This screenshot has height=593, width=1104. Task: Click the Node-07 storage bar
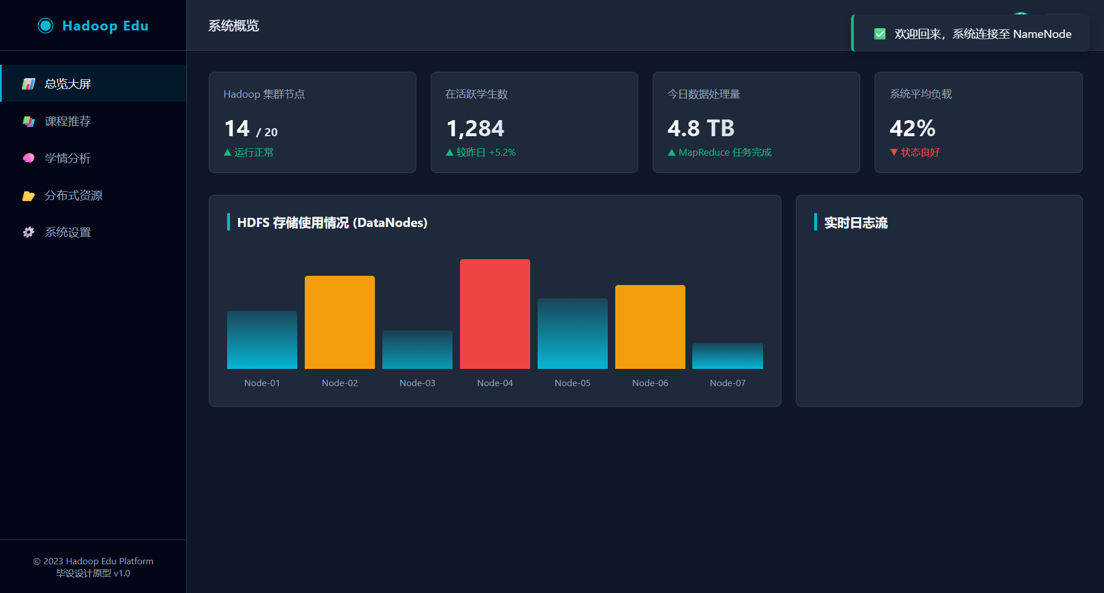click(727, 356)
